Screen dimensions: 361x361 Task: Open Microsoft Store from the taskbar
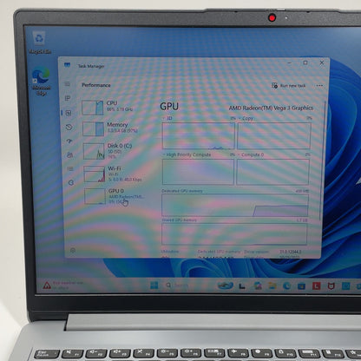click(x=301, y=286)
